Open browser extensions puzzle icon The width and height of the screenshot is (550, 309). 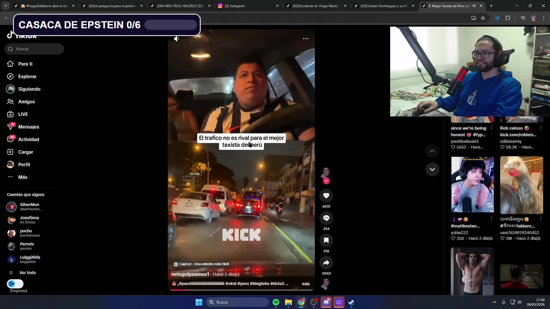coord(508,18)
